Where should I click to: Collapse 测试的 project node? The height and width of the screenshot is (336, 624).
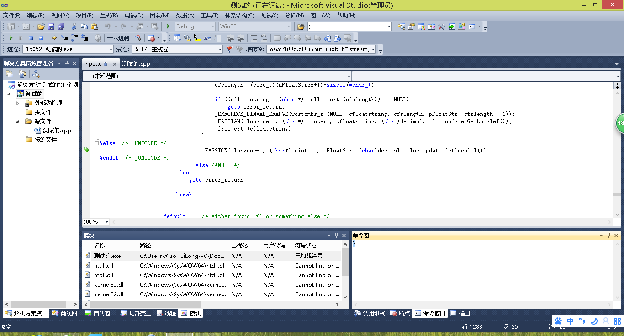point(9,94)
